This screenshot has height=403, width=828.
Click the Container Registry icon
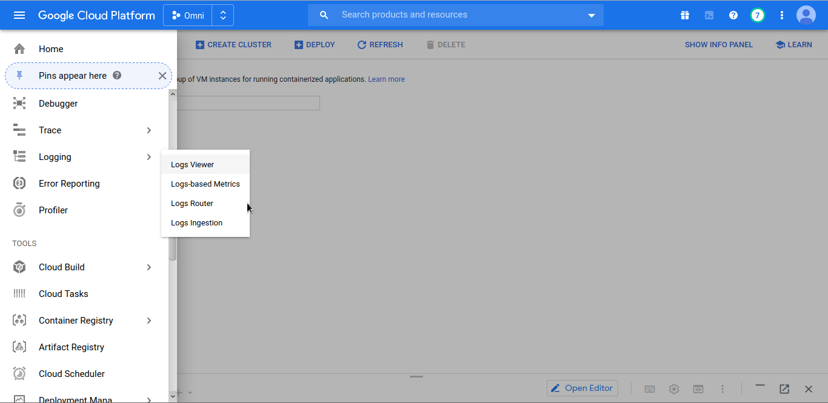19,321
